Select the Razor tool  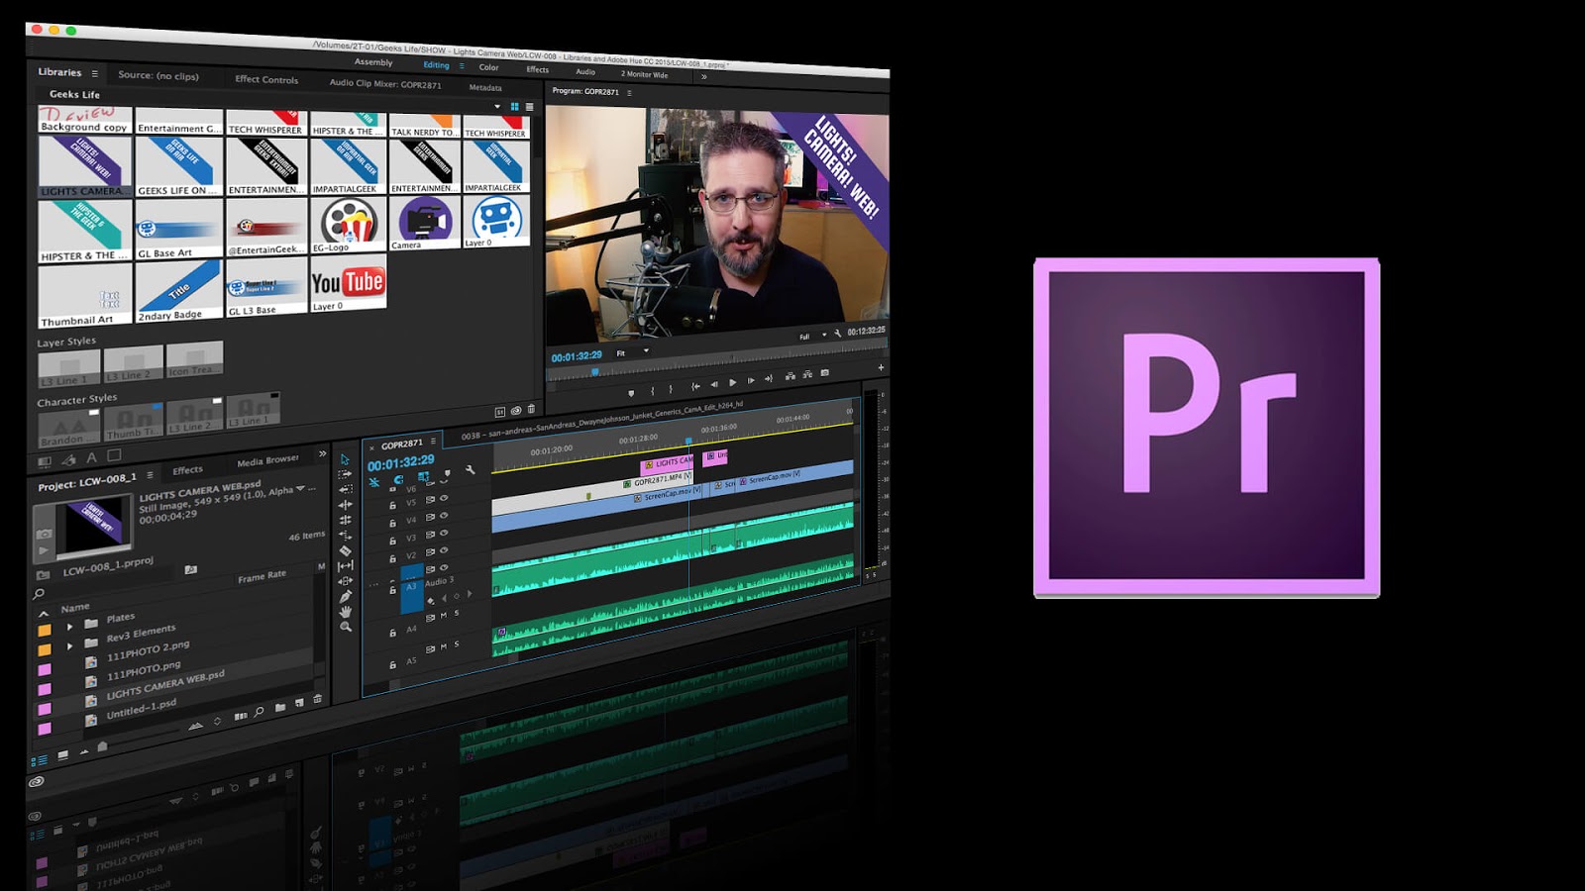click(x=345, y=550)
